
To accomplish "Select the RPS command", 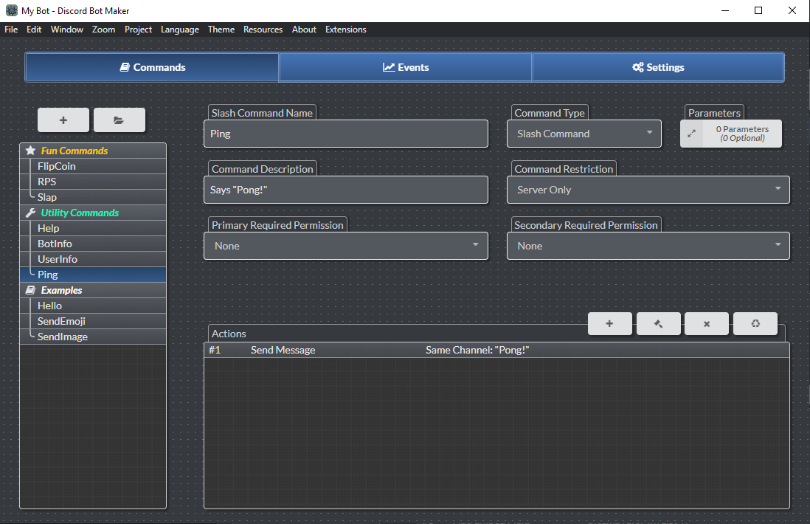I will 93,182.
